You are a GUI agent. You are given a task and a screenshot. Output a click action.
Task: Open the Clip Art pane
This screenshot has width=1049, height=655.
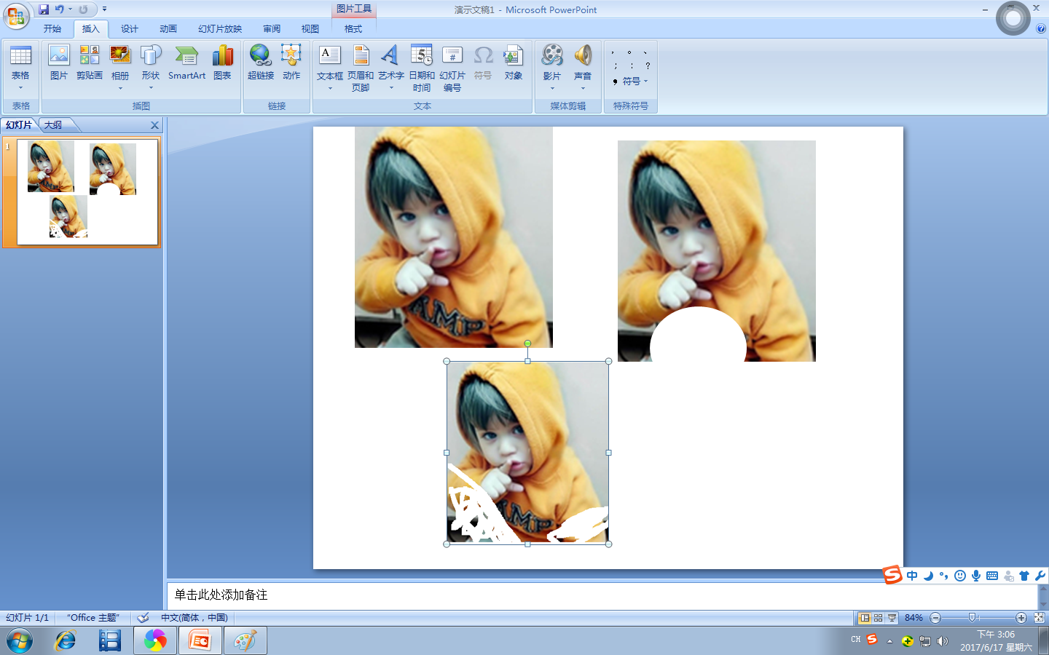[x=90, y=63]
